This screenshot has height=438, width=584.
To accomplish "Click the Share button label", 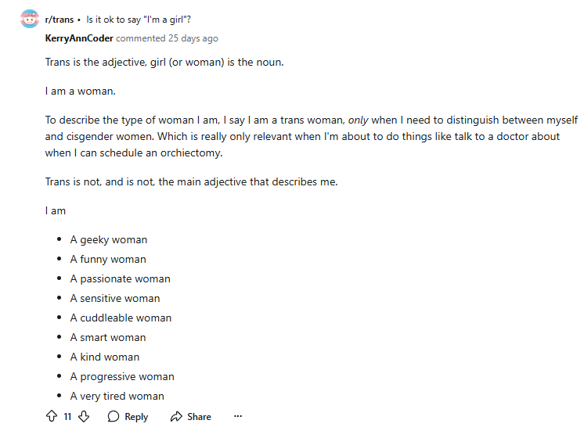I will click(x=199, y=417).
